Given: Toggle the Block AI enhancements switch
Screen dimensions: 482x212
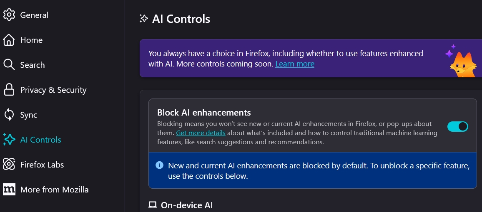Looking at the screenshot, I should pyautogui.click(x=457, y=126).
